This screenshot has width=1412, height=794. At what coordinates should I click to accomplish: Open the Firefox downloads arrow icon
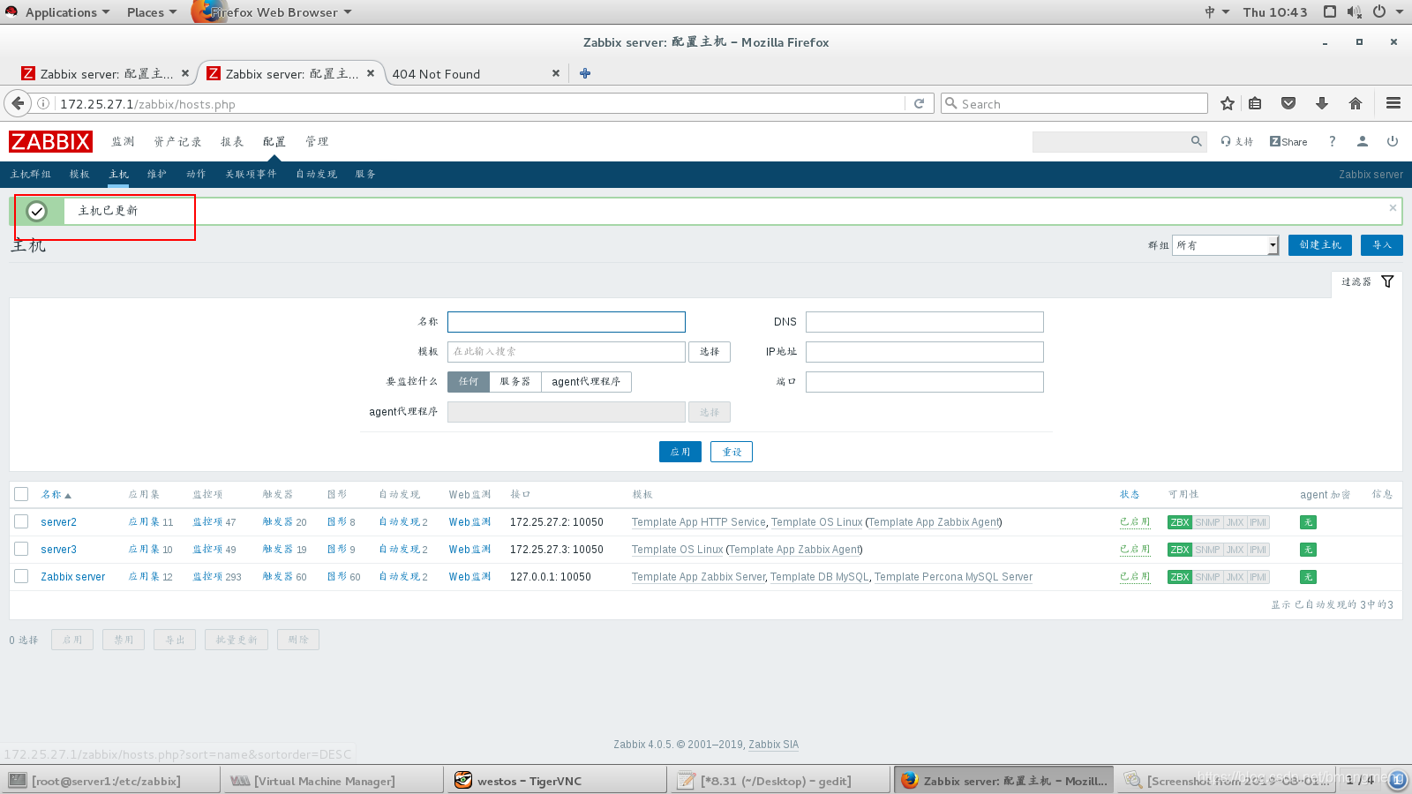1322,103
